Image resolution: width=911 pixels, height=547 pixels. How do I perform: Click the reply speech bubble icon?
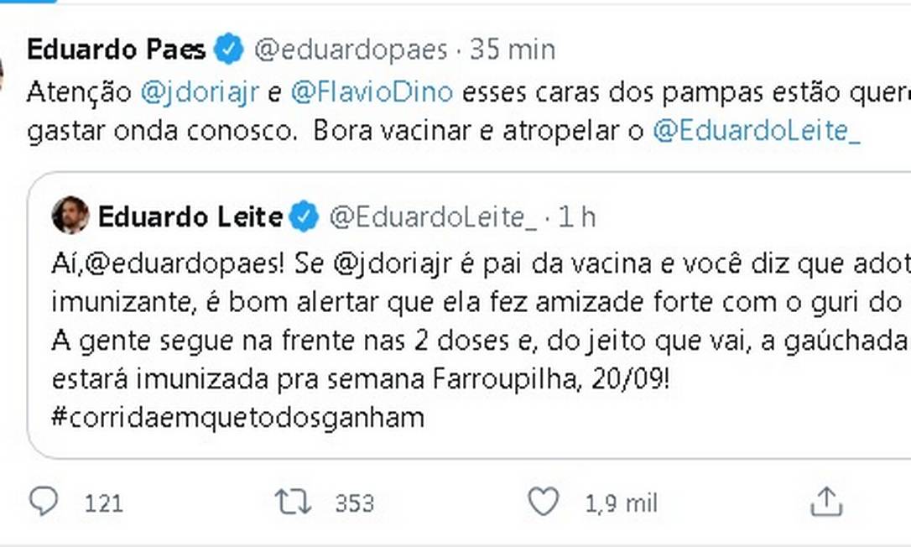[x=44, y=502]
